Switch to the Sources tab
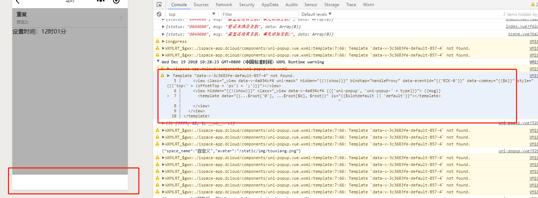The height and width of the screenshot is (198, 538). (x=201, y=5)
